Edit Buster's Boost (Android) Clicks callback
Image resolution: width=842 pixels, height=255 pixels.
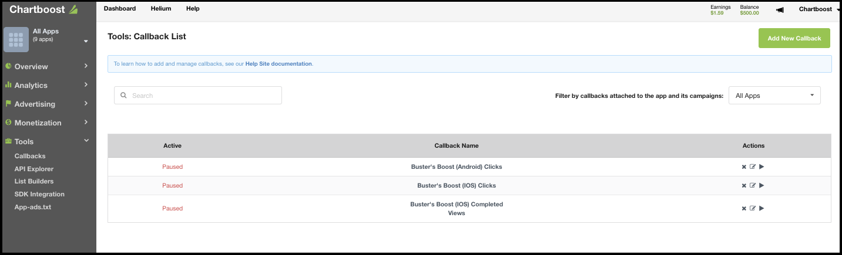pyautogui.click(x=753, y=167)
